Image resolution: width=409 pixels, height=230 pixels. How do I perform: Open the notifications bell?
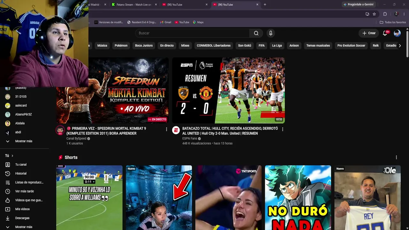385,33
